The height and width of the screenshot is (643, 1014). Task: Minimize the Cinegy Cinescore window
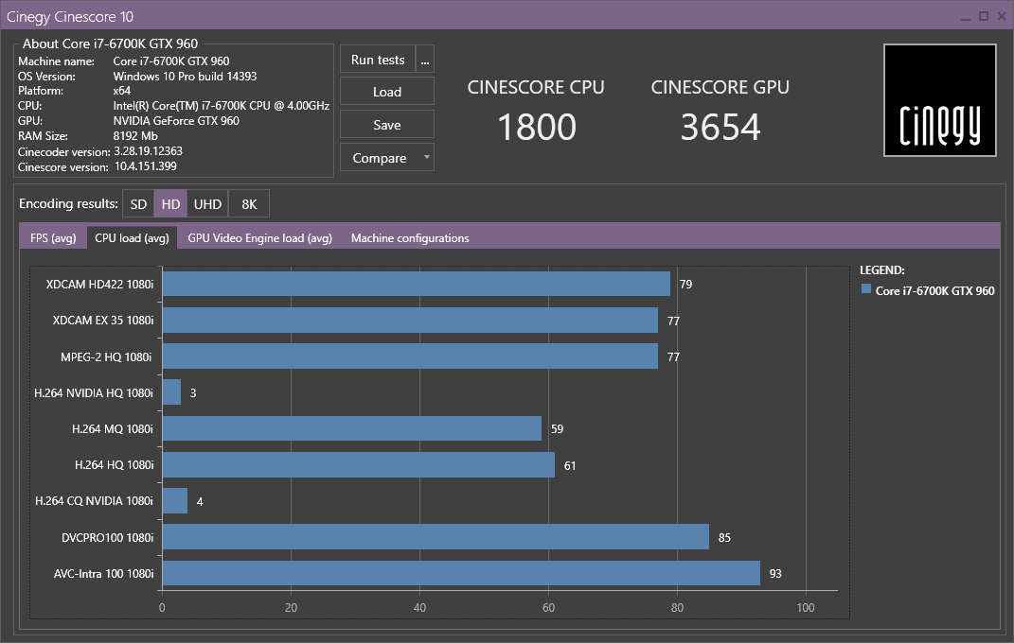point(966,17)
